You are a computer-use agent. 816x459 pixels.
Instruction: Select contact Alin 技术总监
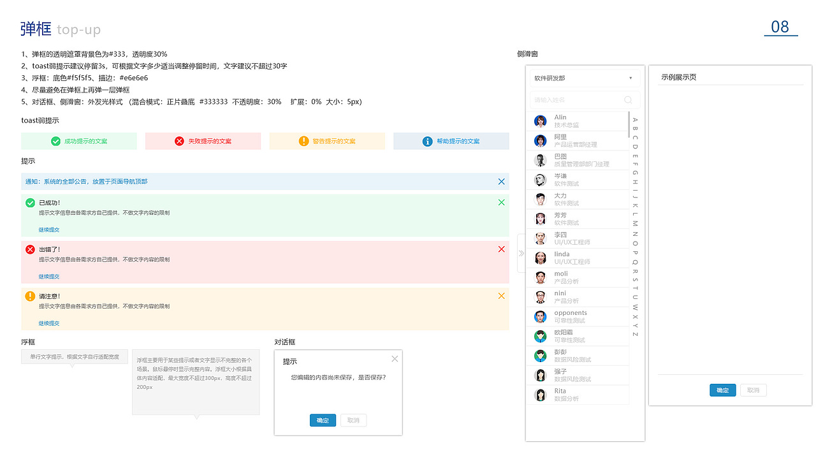coord(578,121)
